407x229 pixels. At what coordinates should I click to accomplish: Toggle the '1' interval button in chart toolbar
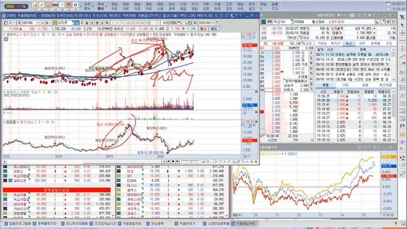[113, 23]
